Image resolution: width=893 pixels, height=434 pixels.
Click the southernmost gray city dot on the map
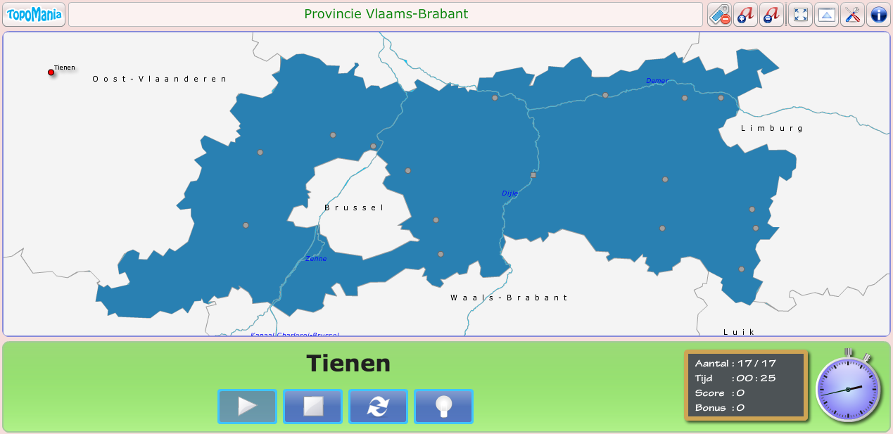click(741, 269)
